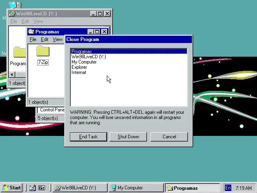
Task: Close the Programas window
Action: click(104, 31)
